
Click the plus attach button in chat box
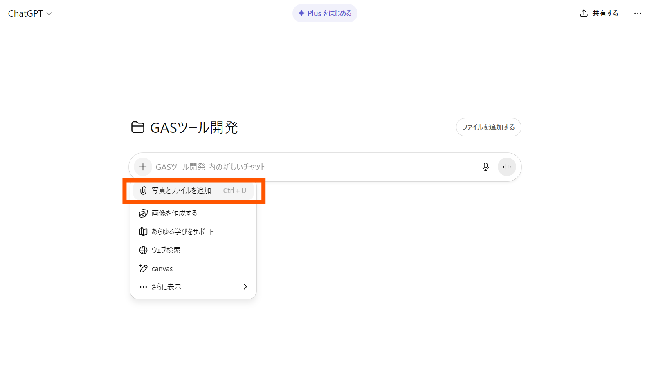pyautogui.click(x=143, y=167)
